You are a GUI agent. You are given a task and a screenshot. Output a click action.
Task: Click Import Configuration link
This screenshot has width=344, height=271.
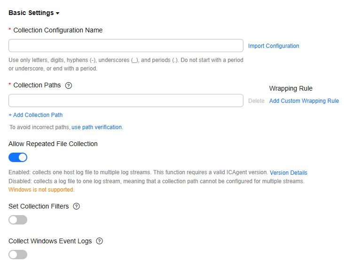[274, 46]
